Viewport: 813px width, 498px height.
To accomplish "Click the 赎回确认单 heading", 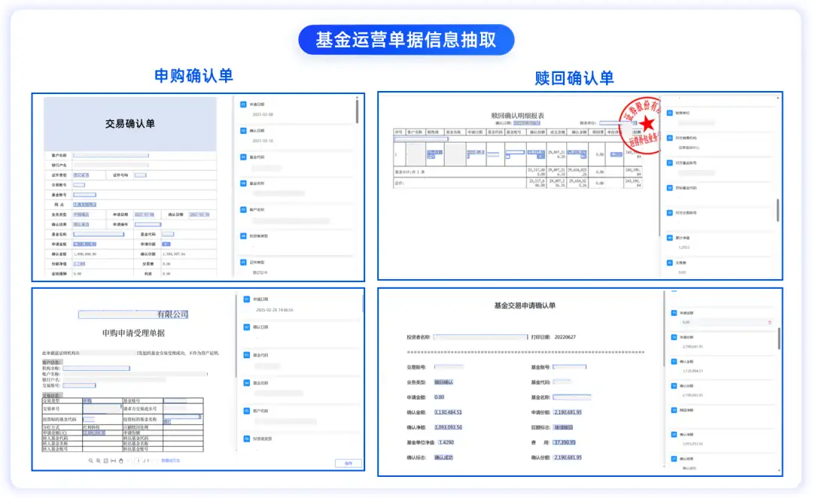I will tap(574, 78).
